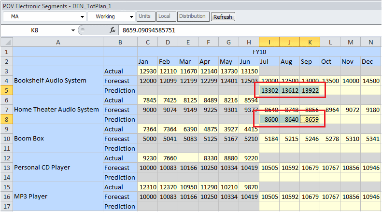Click the formula bar value 8659.09094585751

pos(149,30)
